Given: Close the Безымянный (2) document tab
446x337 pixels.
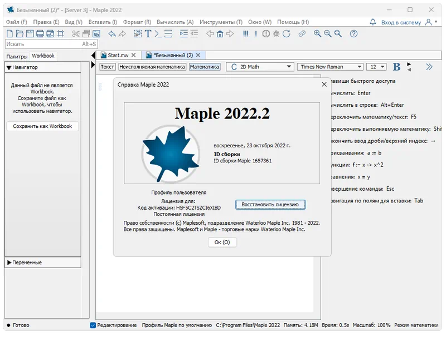Looking at the screenshot, I should [198, 55].
